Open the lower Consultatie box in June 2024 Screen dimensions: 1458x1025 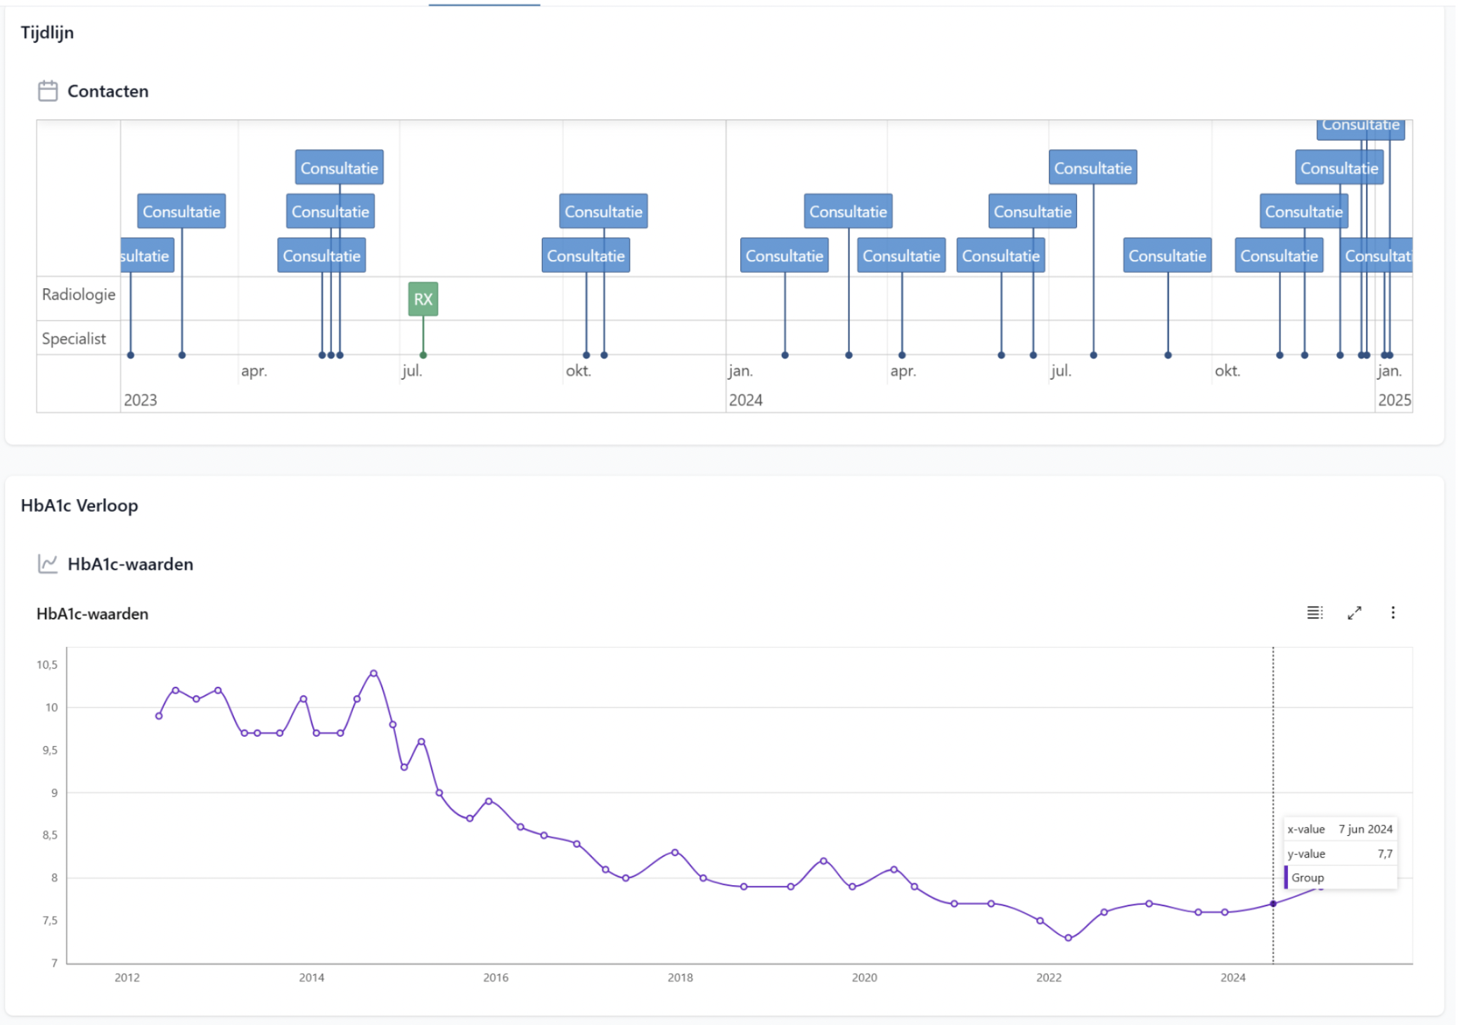[x=1001, y=255]
